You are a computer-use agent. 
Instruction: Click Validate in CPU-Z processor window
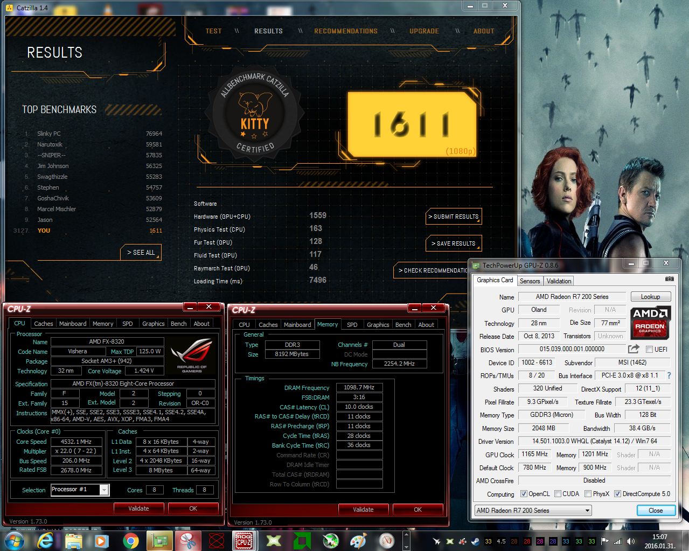[138, 508]
